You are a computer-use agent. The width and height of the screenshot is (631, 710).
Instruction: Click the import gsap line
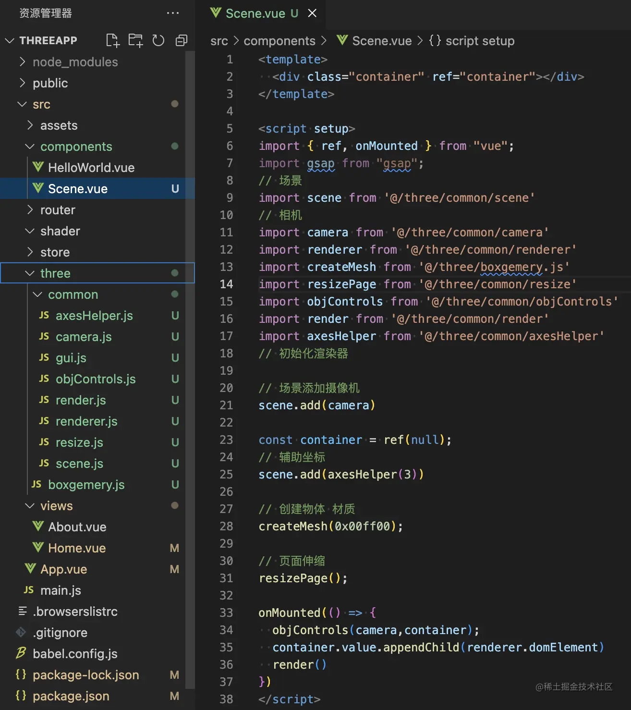click(341, 163)
